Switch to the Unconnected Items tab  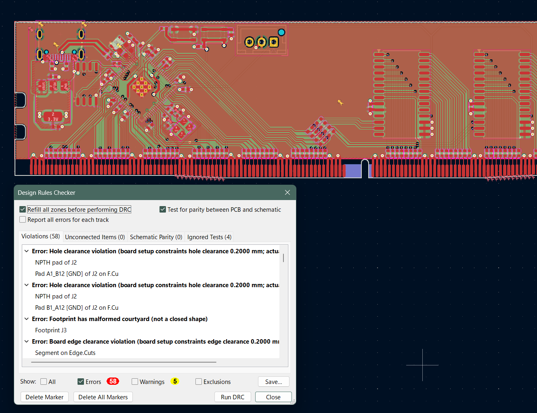click(x=95, y=237)
